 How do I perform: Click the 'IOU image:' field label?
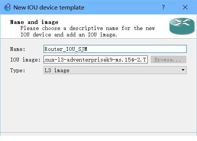(x=25, y=60)
